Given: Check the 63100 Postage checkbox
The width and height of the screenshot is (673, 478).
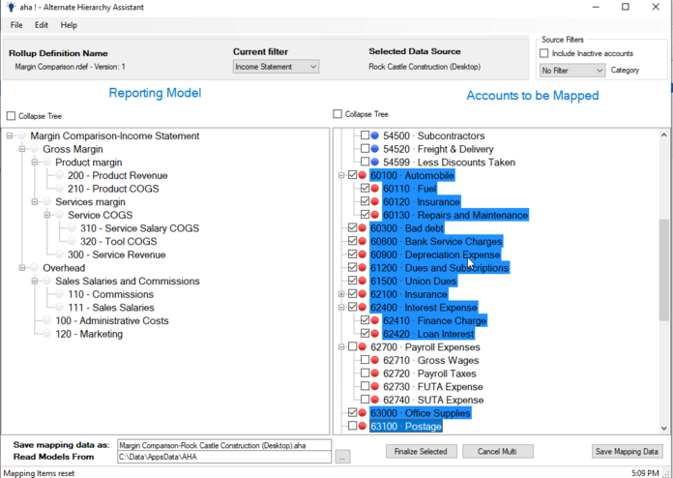Looking at the screenshot, I should 352,426.
